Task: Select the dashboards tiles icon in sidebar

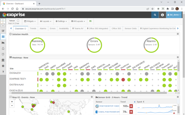Action: tap(3, 37)
